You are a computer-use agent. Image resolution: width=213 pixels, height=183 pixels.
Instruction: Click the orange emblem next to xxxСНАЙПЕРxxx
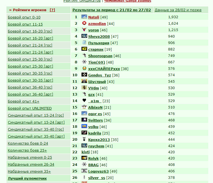[x=84, y=68]
